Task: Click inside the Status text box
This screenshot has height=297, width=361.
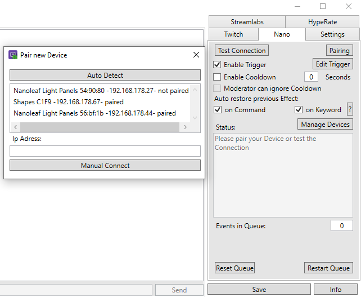Action: click(x=283, y=175)
